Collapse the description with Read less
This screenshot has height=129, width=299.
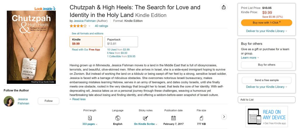tap(77, 99)
